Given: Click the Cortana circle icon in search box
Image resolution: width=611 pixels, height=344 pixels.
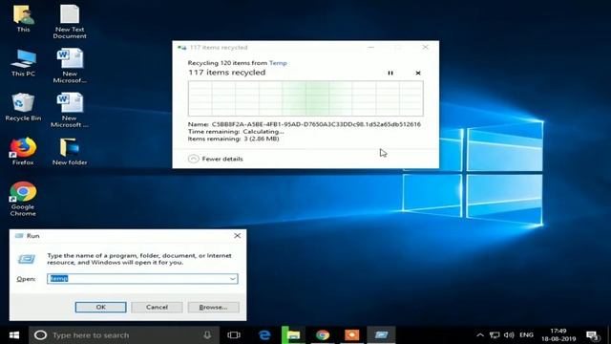Looking at the screenshot, I should (40, 335).
